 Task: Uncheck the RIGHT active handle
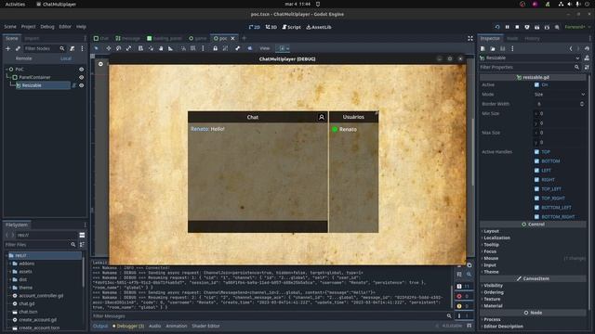(536, 179)
